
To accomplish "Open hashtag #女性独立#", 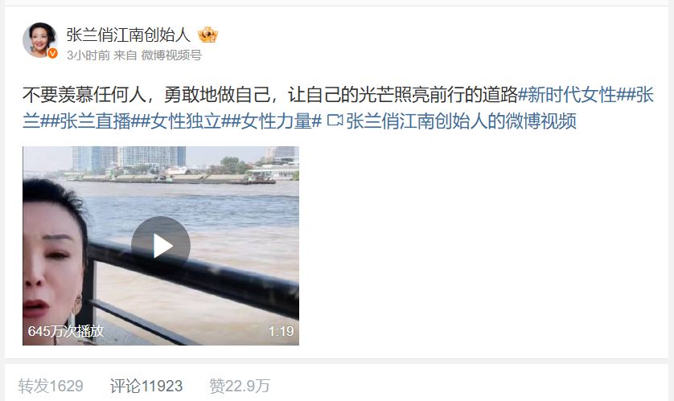I will 186,121.
